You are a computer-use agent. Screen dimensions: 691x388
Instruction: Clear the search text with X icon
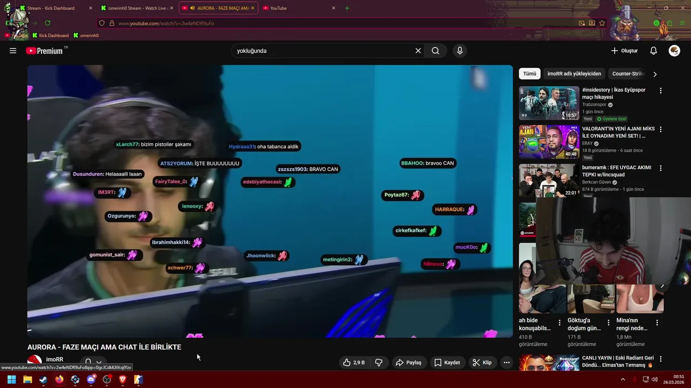(x=418, y=51)
